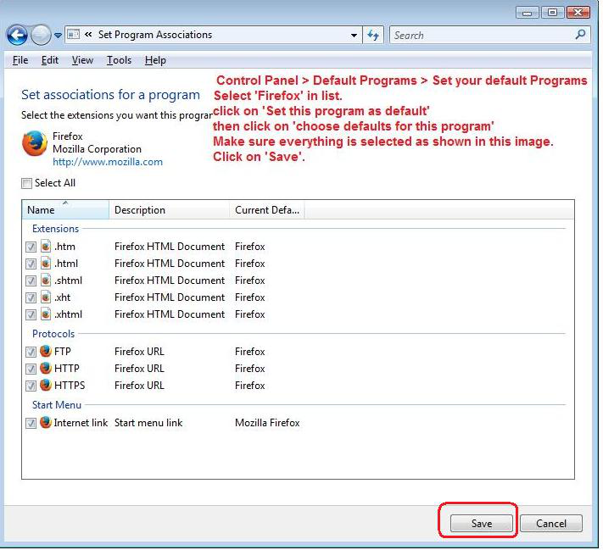Open the Help menu
Viewport: 603px width, 550px height.
click(155, 60)
